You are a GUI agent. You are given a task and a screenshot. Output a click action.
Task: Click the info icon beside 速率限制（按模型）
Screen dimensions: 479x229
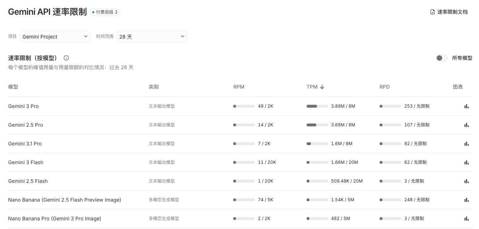[x=66, y=58]
